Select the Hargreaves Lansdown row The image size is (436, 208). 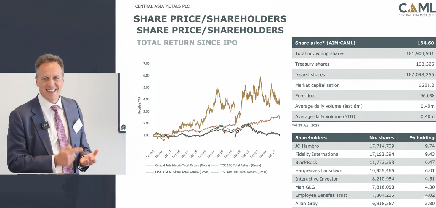[x=364, y=171]
